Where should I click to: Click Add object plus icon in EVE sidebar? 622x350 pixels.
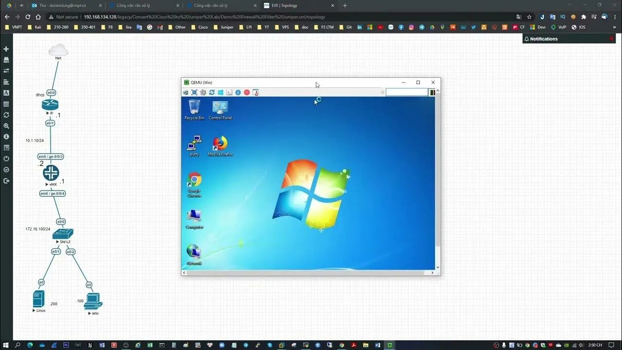pyautogui.click(x=6, y=49)
